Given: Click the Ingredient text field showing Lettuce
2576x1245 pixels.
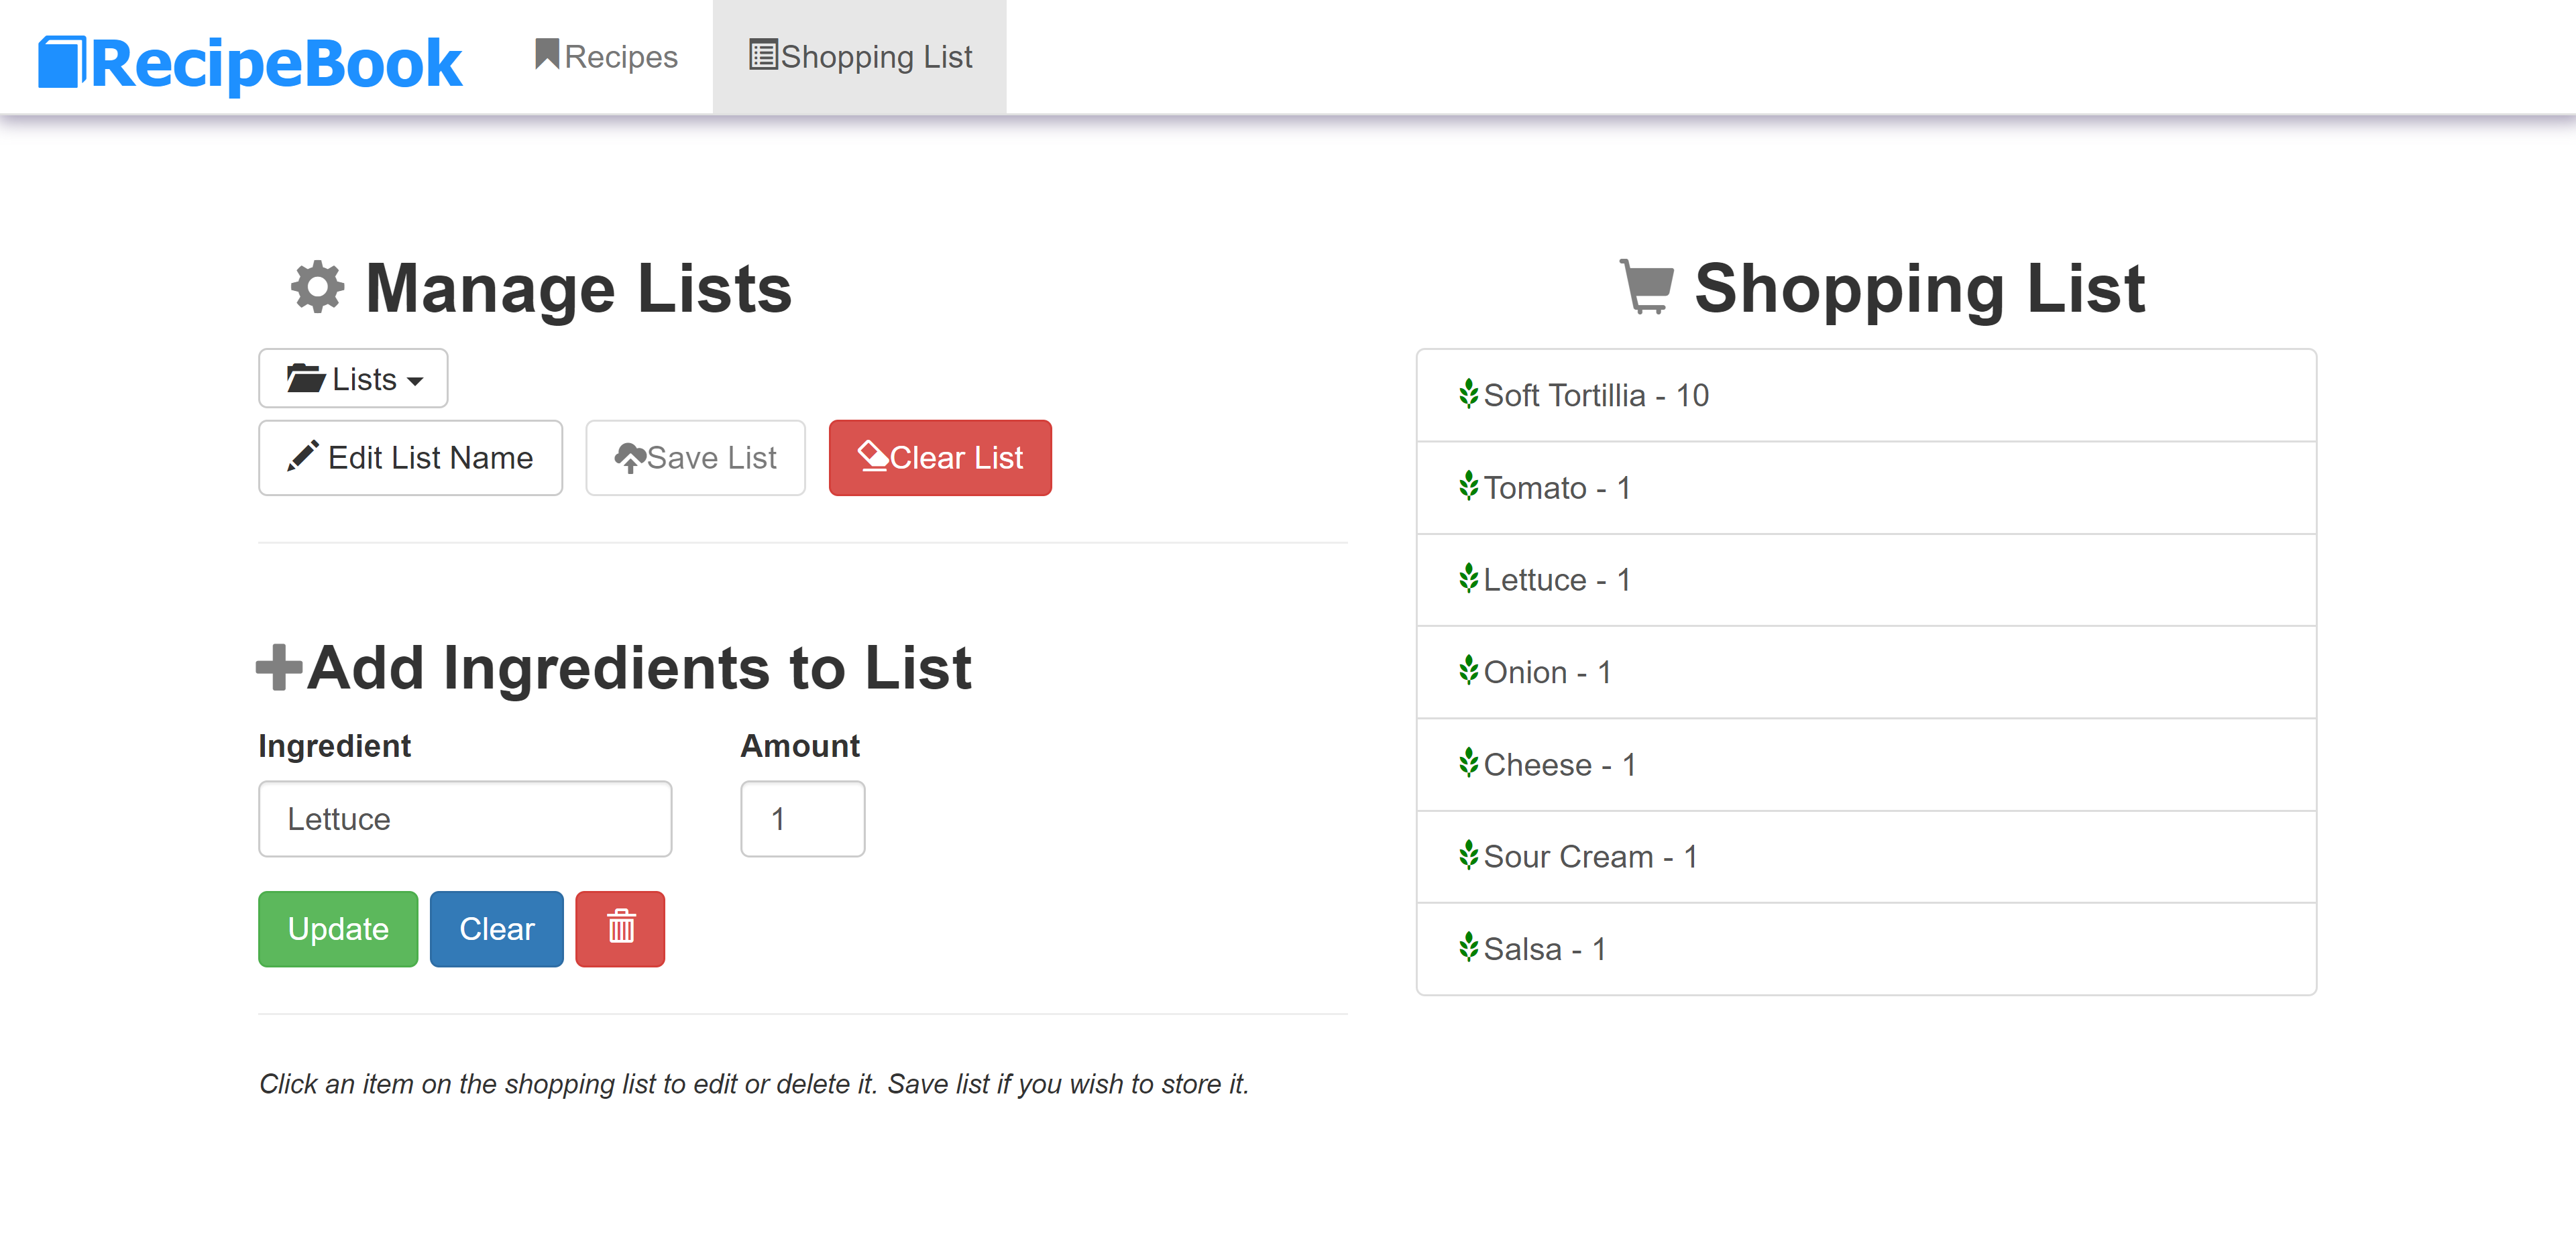Looking at the screenshot, I should 465,819.
